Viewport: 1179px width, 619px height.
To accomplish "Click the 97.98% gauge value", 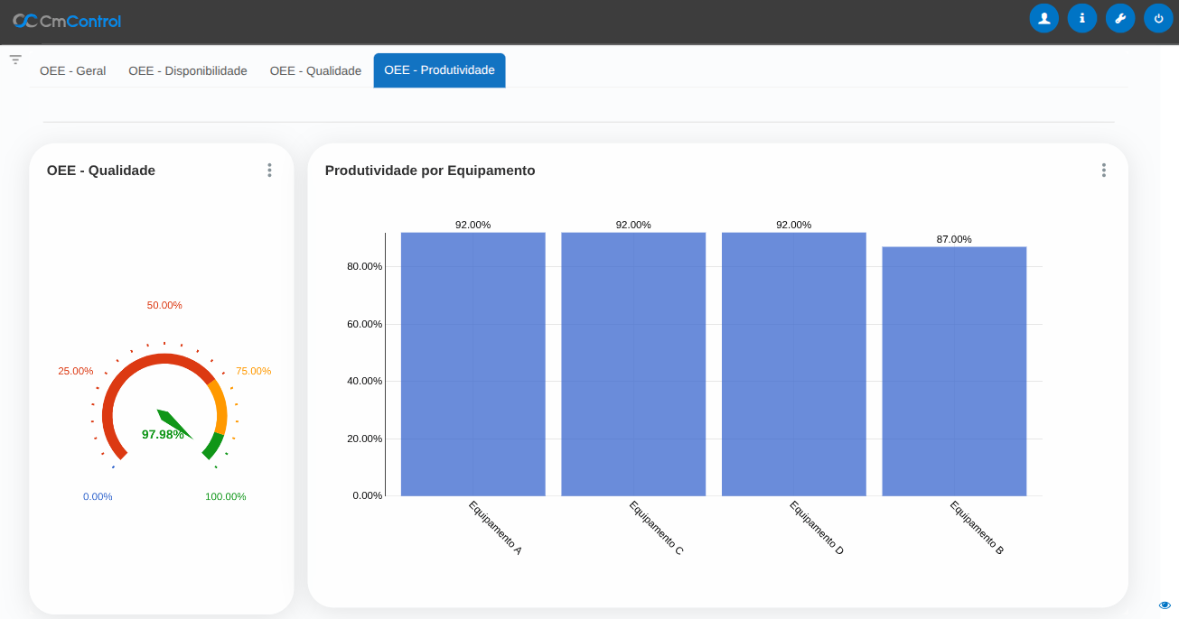I will coord(163,435).
